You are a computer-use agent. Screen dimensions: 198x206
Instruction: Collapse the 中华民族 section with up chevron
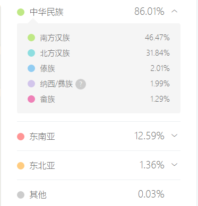coord(175,12)
